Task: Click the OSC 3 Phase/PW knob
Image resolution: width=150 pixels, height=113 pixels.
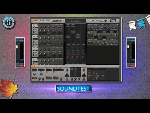Action: 54,50
